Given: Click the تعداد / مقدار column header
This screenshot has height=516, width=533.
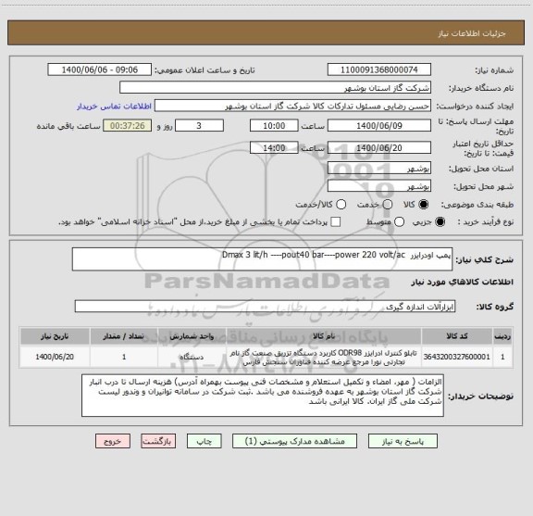Looking at the screenshot, I should point(124,336).
